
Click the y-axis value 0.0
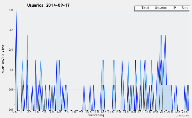tap(11, 110)
